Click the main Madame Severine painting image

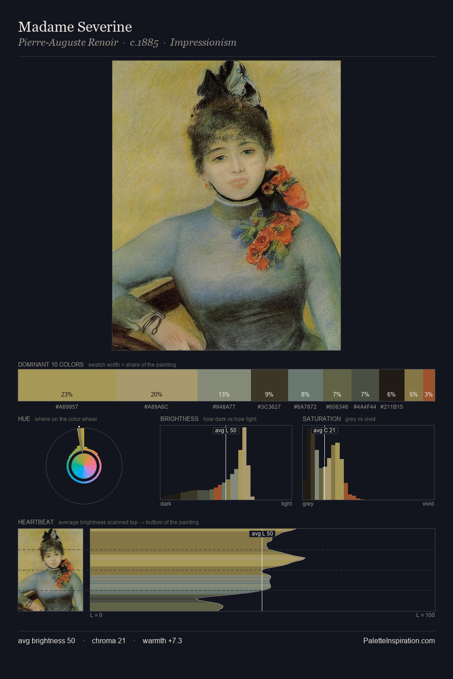coord(226,206)
